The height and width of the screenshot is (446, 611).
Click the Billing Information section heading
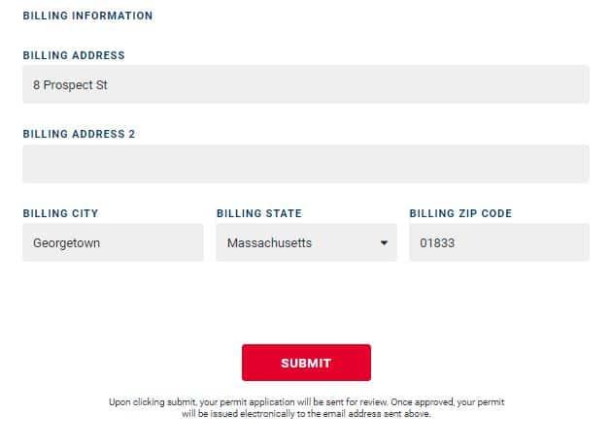point(87,16)
